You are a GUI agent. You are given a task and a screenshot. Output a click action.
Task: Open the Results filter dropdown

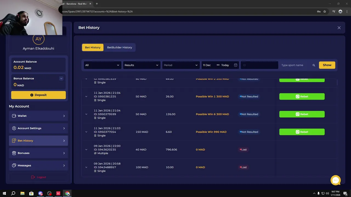[x=141, y=65]
